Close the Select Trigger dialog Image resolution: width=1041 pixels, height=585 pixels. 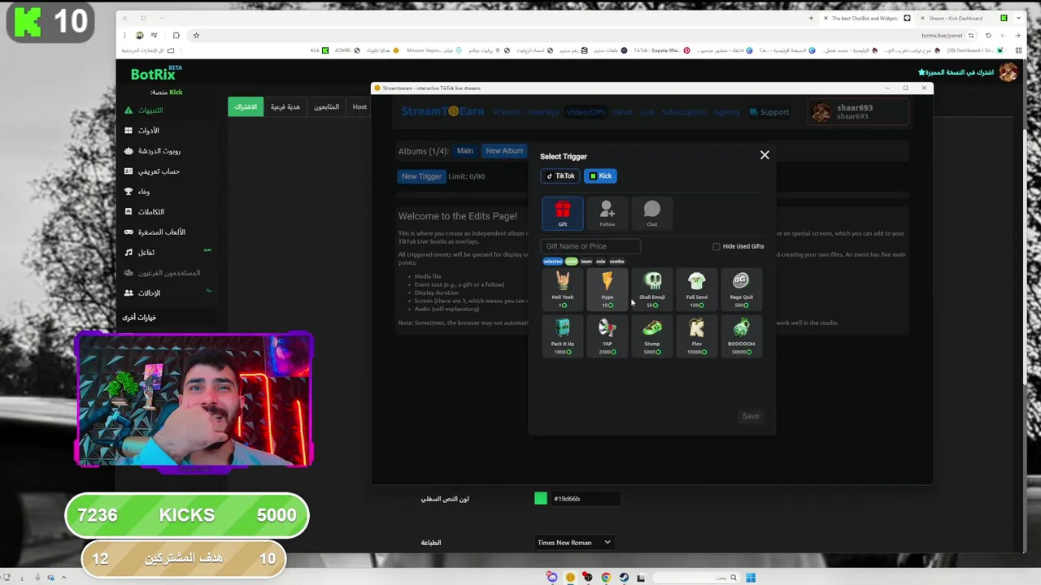[x=764, y=155]
